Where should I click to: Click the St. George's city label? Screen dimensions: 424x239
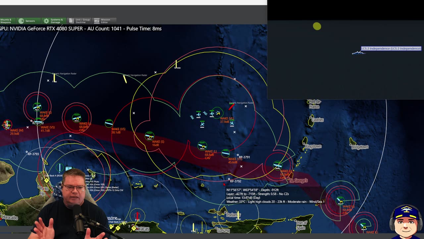tap(298, 181)
